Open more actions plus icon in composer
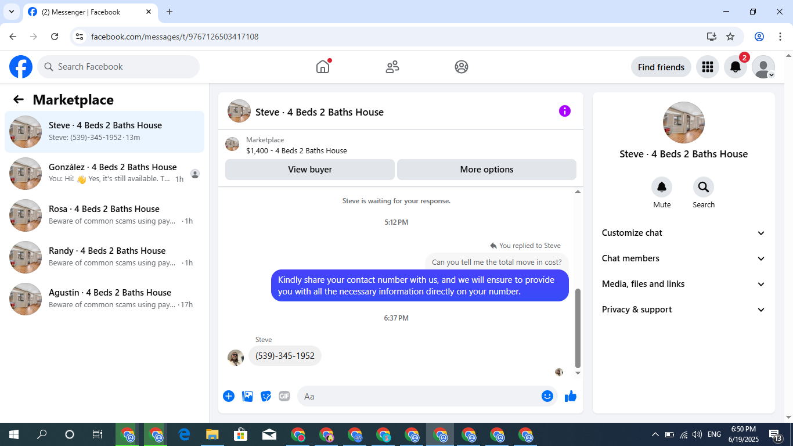 [x=229, y=396]
